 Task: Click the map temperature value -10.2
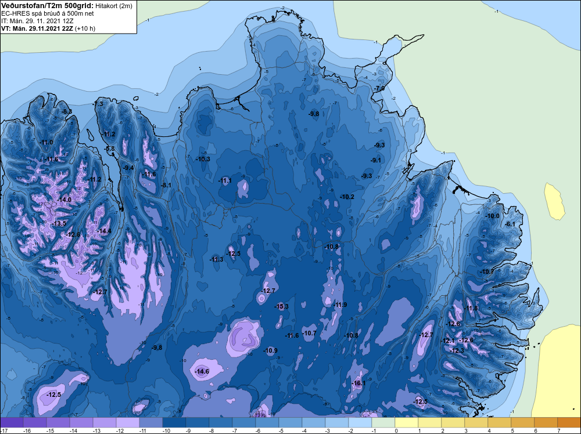347,197
